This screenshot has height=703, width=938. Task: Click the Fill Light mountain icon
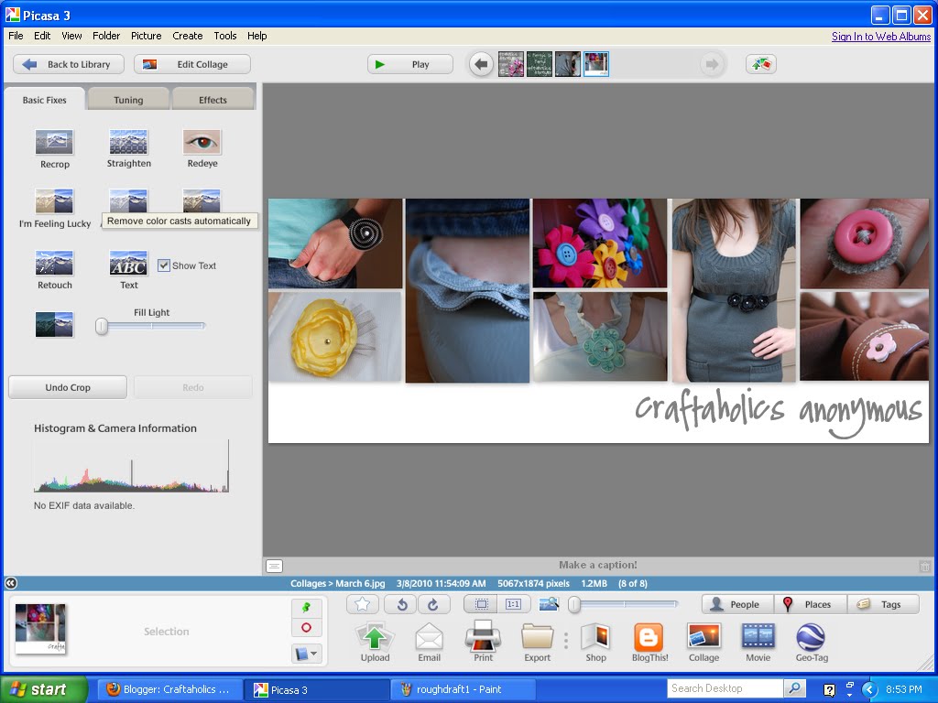54,325
